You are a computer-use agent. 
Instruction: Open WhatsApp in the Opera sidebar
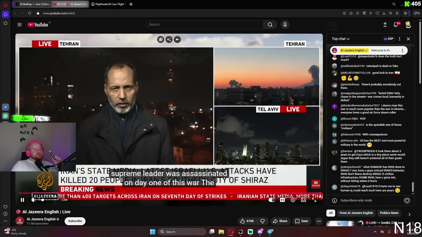(x=5, y=116)
